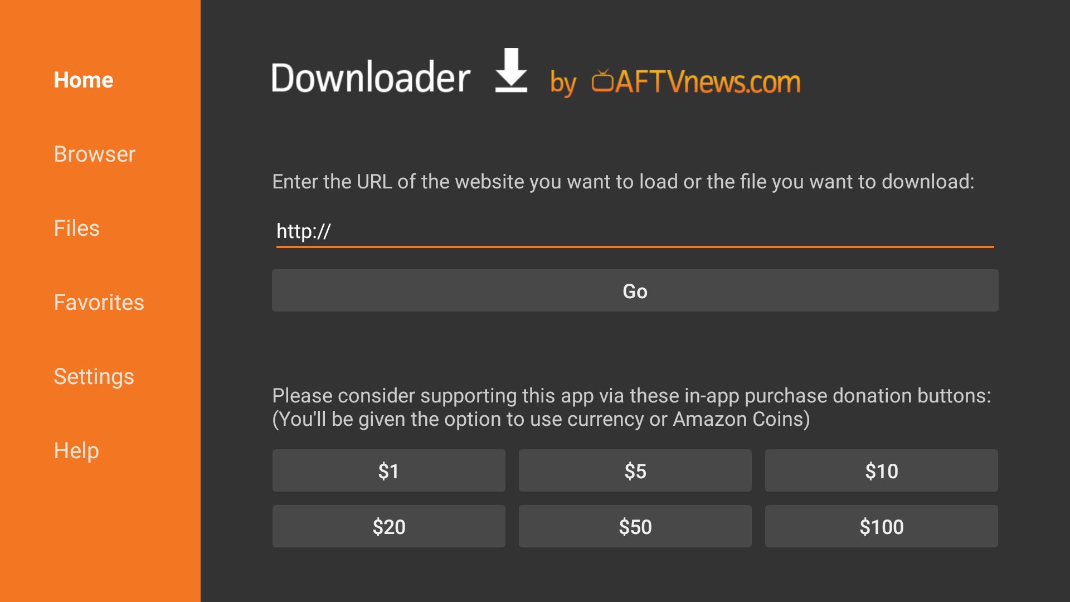Click the $50 in-app purchase button

634,526
